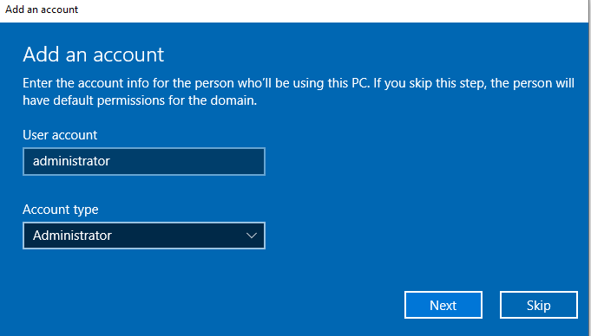Open the Account type dropdown
This screenshot has width=591, height=336.
[144, 236]
